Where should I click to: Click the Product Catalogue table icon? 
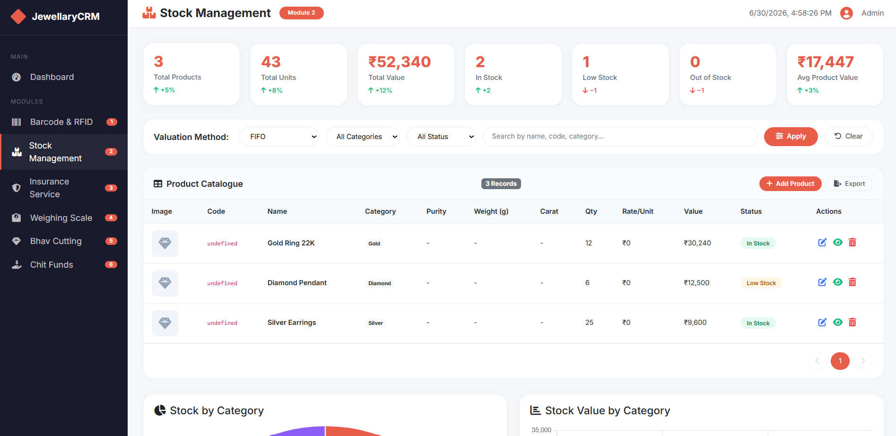[158, 184]
